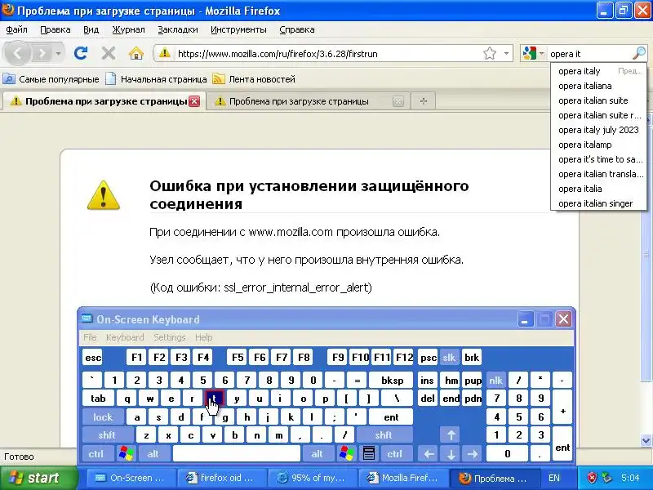Open the Начальная страница bookmark
The height and width of the screenshot is (490, 653).
tap(156, 79)
